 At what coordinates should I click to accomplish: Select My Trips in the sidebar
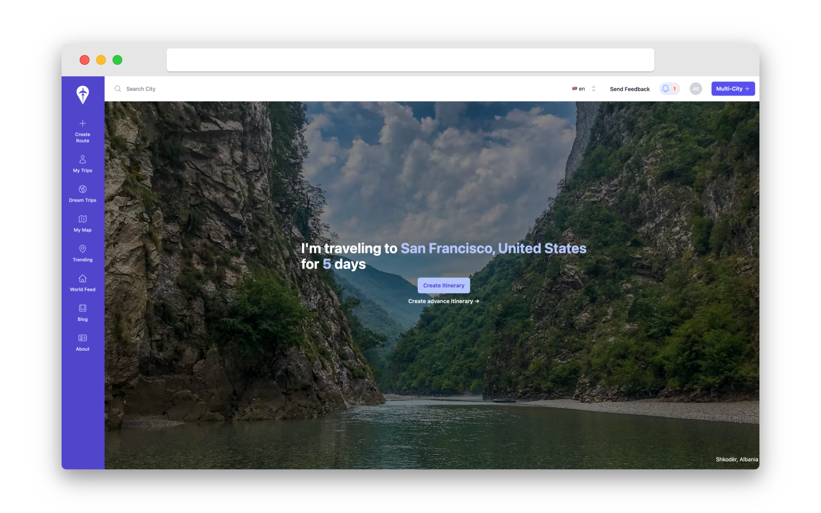(x=83, y=163)
